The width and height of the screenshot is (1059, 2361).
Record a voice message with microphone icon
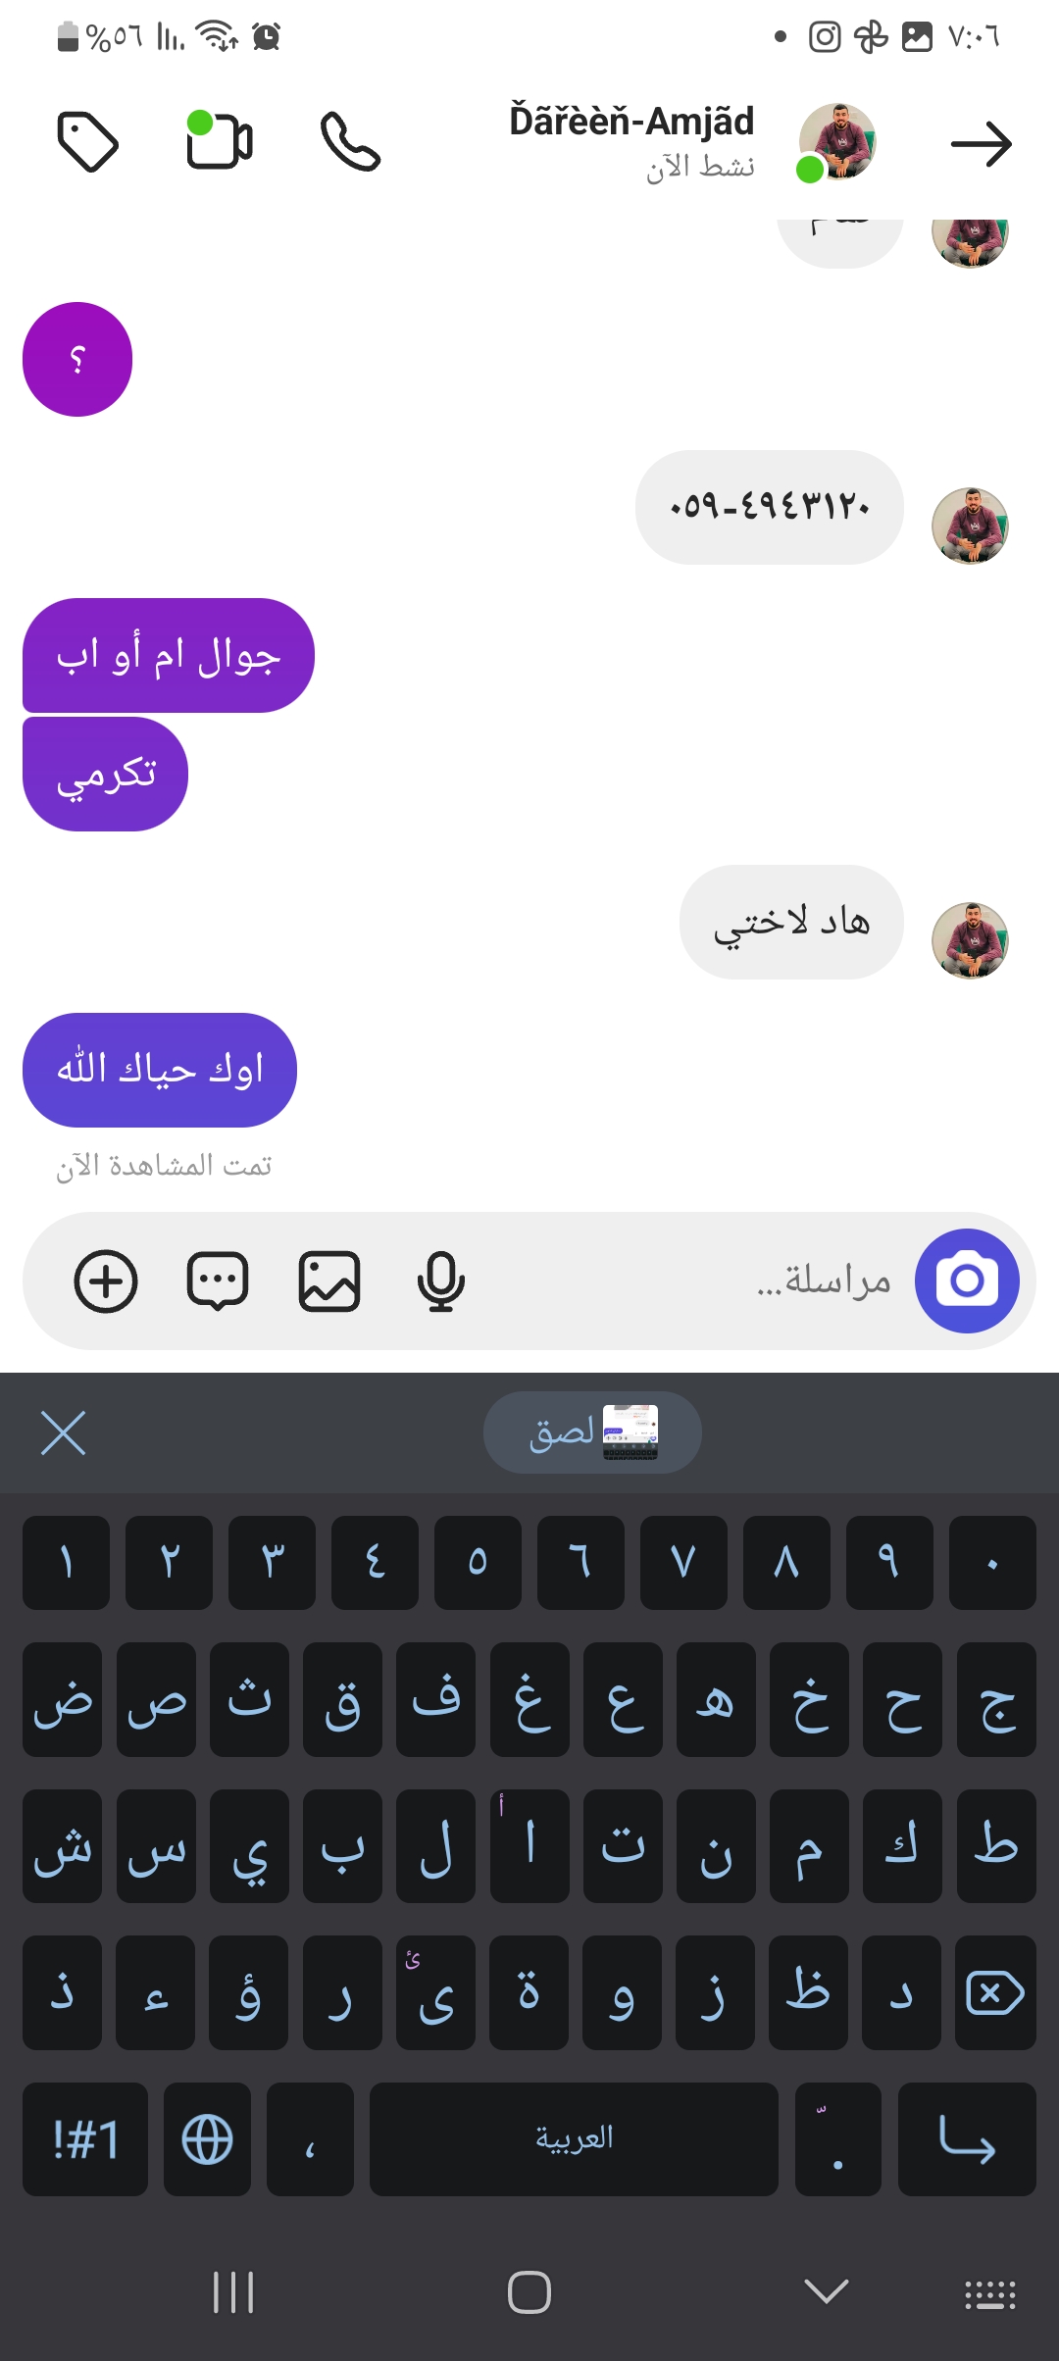coord(440,1281)
